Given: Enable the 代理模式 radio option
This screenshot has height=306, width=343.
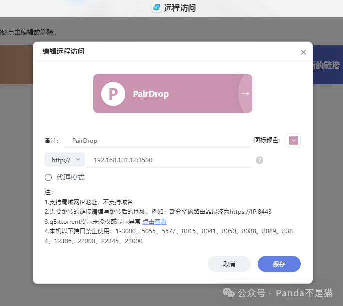Looking at the screenshot, I should pos(48,177).
